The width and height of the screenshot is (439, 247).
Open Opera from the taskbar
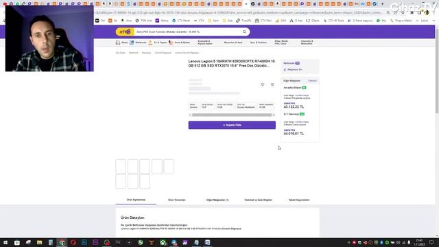[73, 242]
